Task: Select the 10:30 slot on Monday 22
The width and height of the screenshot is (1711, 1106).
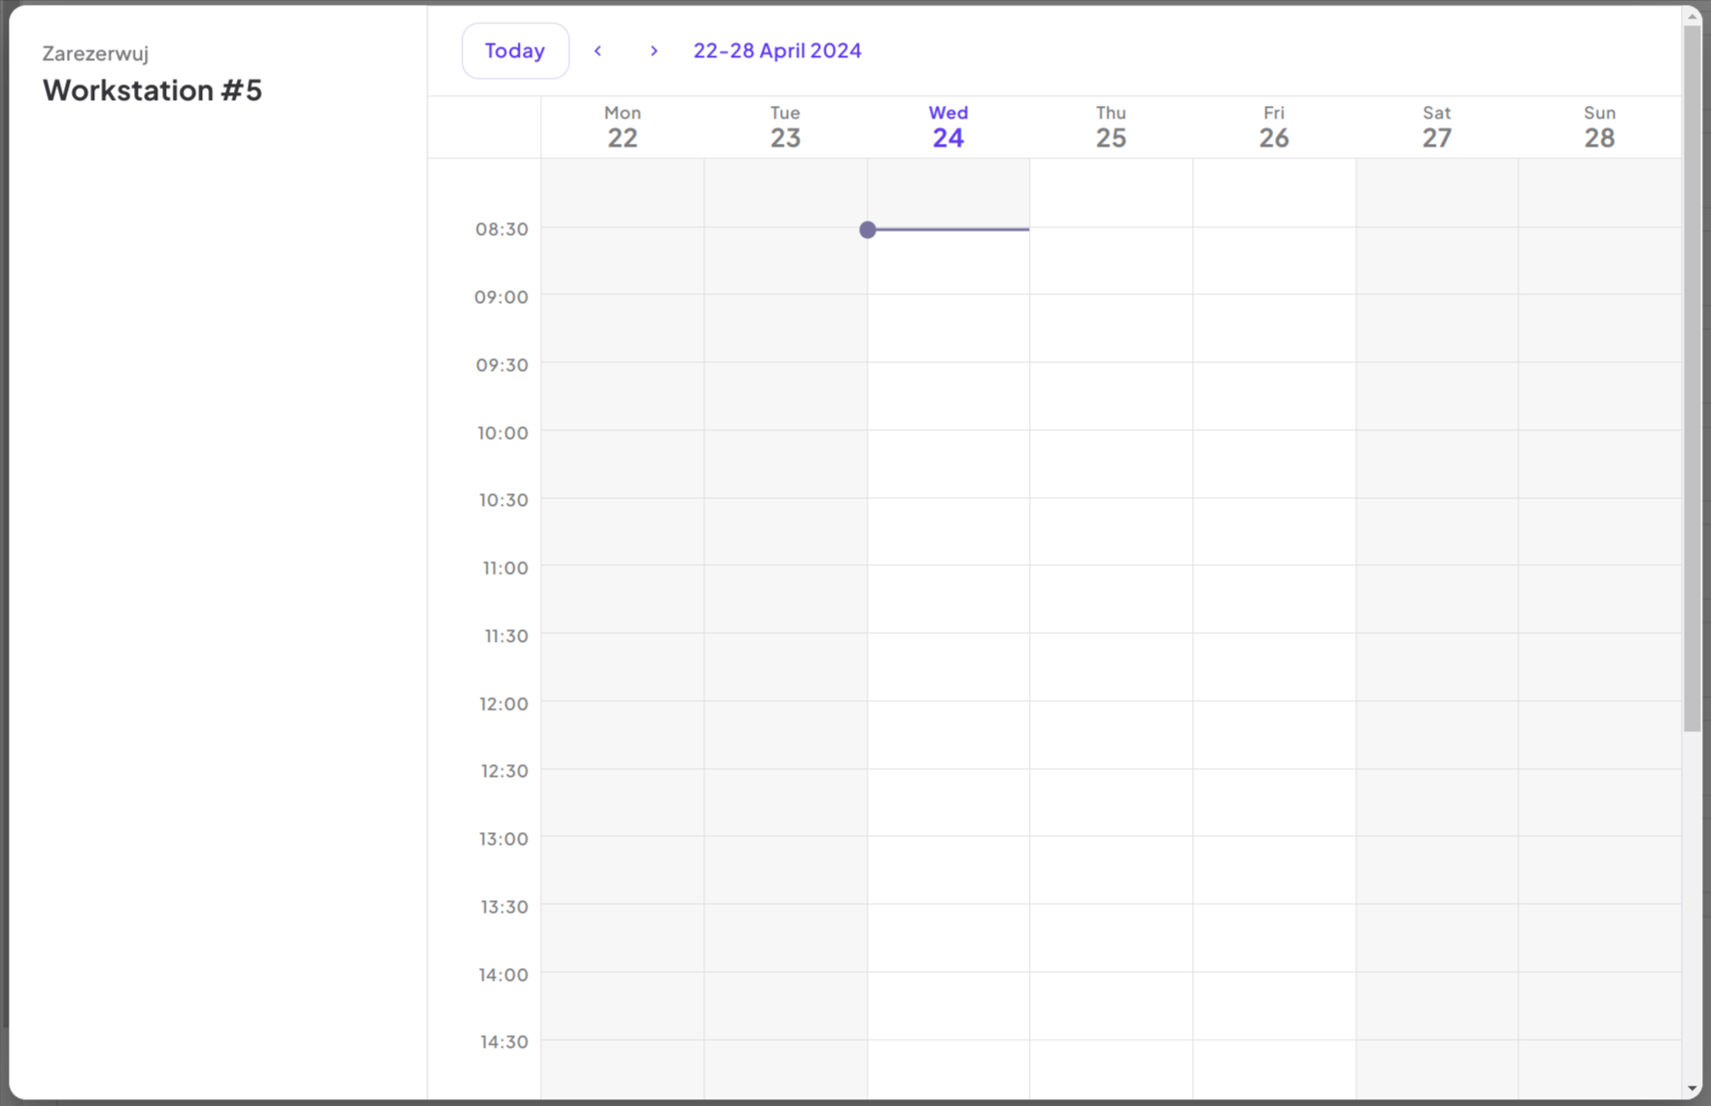Action: point(622,534)
